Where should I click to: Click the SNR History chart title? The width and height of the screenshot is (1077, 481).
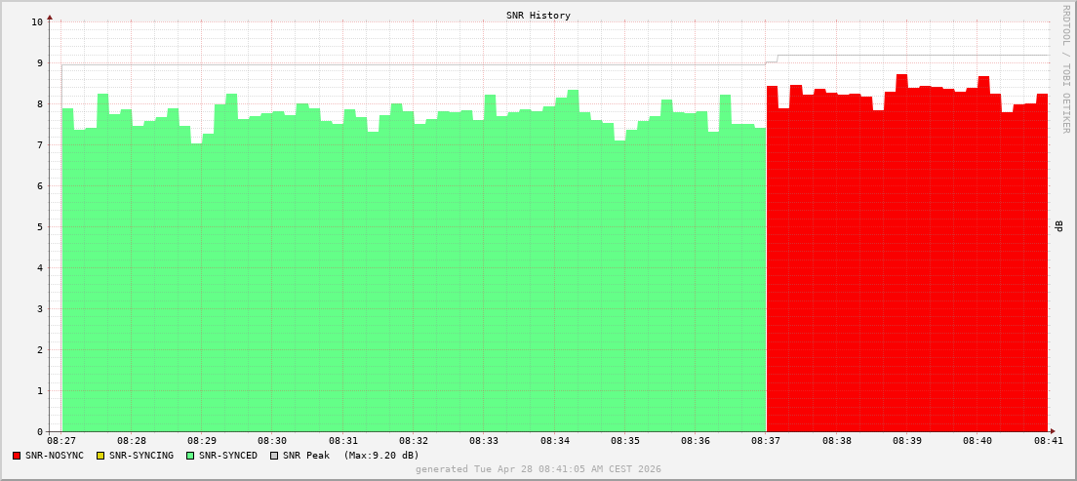[x=538, y=15]
